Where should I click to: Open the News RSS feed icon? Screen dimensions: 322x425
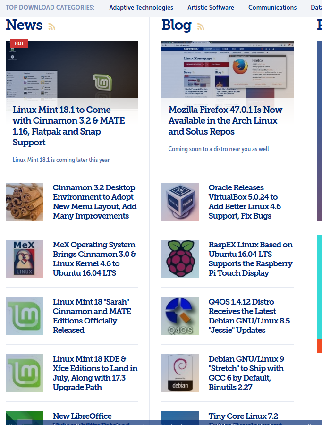click(52, 26)
